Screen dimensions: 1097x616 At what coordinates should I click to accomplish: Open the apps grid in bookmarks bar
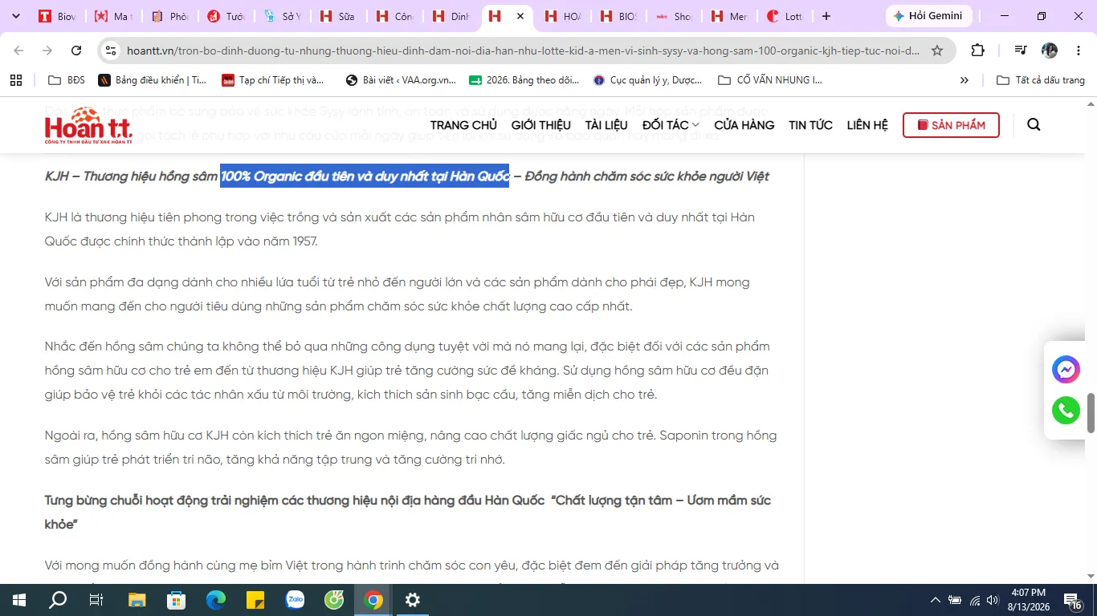coord(16,80)
